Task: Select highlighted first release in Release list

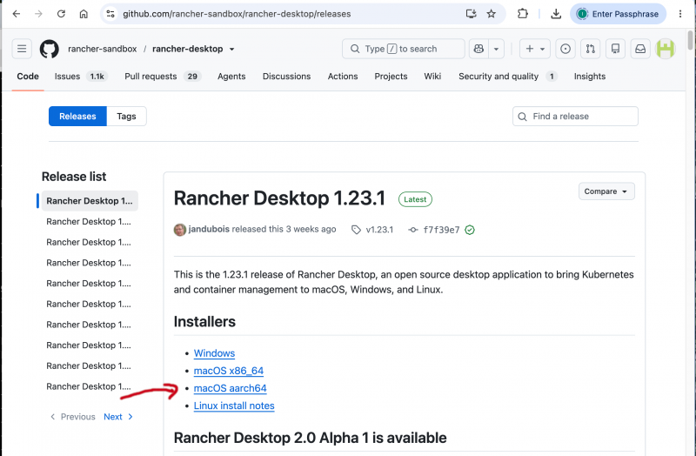Action: (90, 201)
